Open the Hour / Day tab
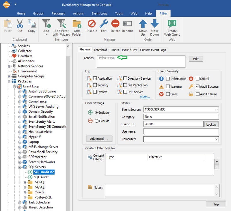Image resolution: width=231 pixels, height=211 pixels. 129,50
